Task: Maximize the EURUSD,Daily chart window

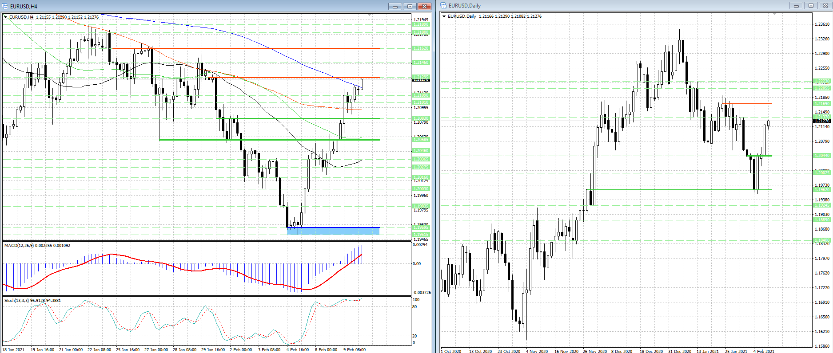Action: point(811,6)
